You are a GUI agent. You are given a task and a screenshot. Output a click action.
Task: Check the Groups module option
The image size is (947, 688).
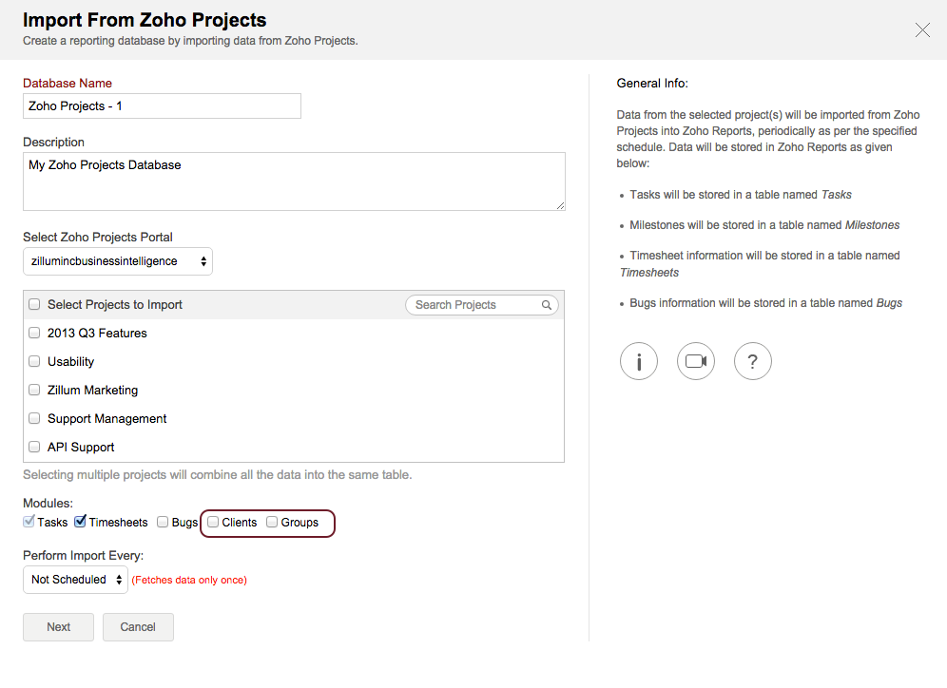pos(272,522)
